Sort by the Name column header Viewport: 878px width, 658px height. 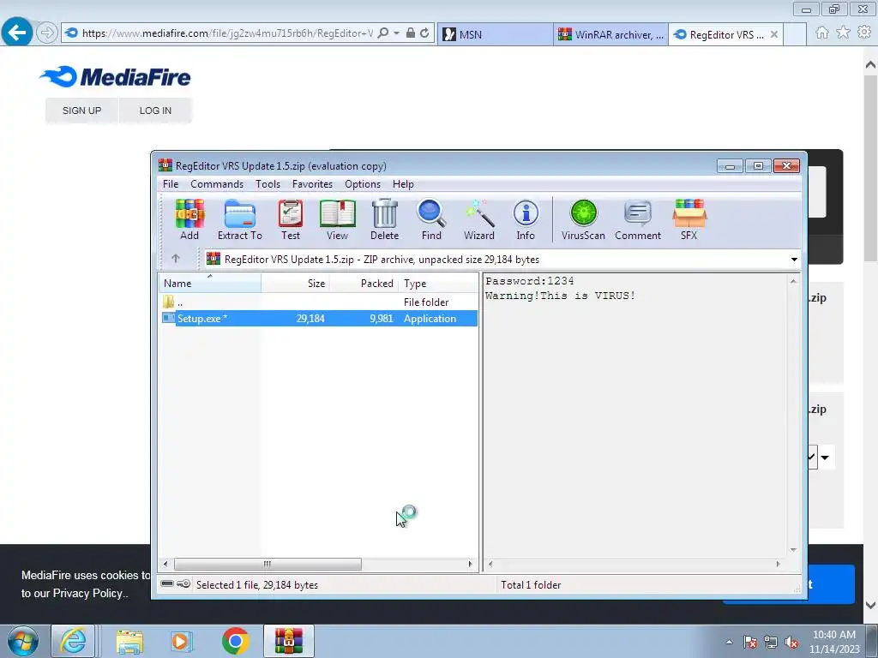coord(210,283)
